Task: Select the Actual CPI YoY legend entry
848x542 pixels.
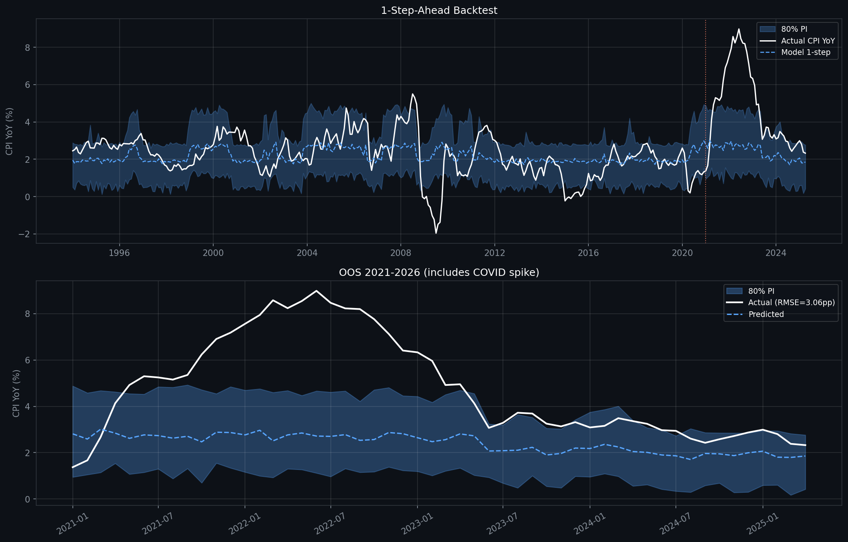Action: click(807, 41)
